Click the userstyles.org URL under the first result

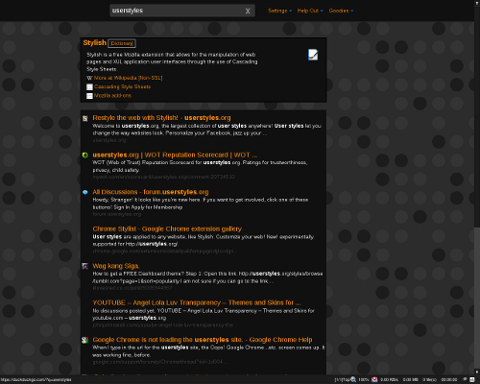click(109, 140)
